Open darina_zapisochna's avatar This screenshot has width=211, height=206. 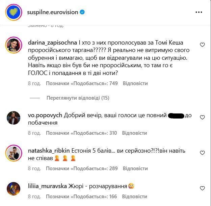[14, 45]
